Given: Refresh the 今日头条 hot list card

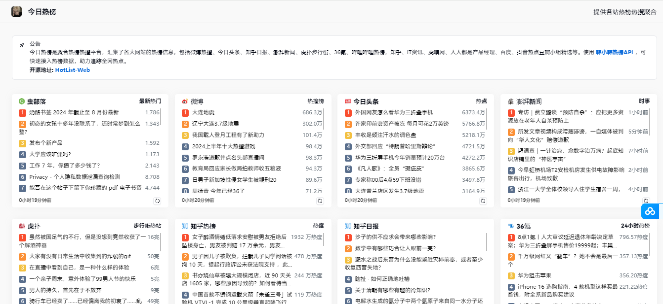Looking at the screenshot, I should (x=483, y=201).
